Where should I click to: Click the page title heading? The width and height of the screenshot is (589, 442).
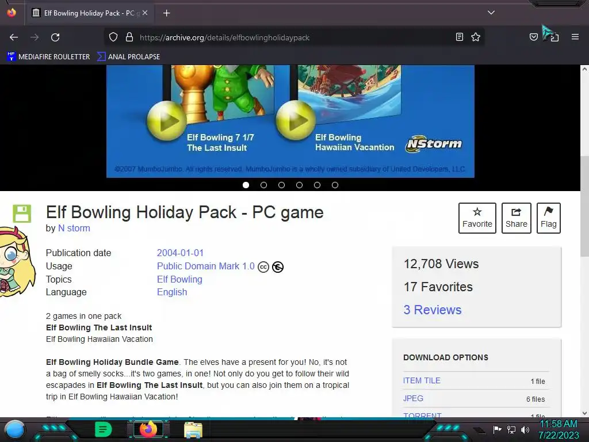point(185,212)
